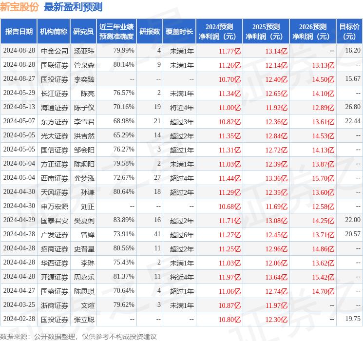Click the 中金公司 institution cell
The height and width of the screenshot is (341, 363).
[x=55, y=51]
